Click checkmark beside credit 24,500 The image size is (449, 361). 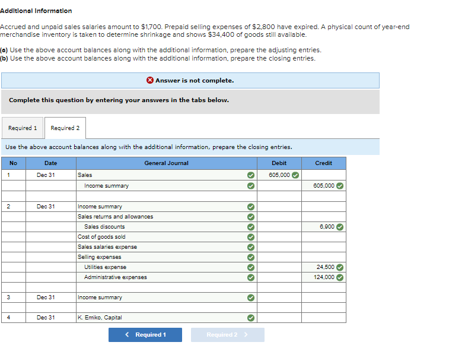pyautogui.click(x=340, y=267)
